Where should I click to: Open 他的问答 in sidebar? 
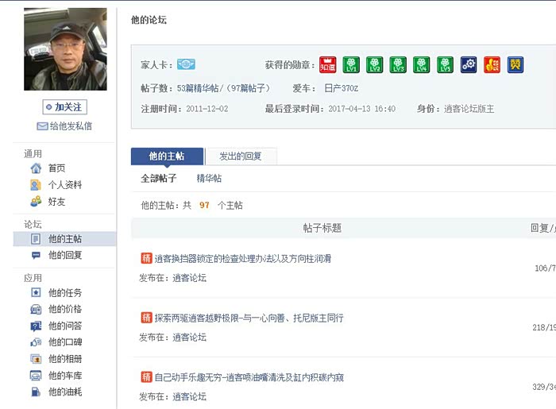click(65, 326)
